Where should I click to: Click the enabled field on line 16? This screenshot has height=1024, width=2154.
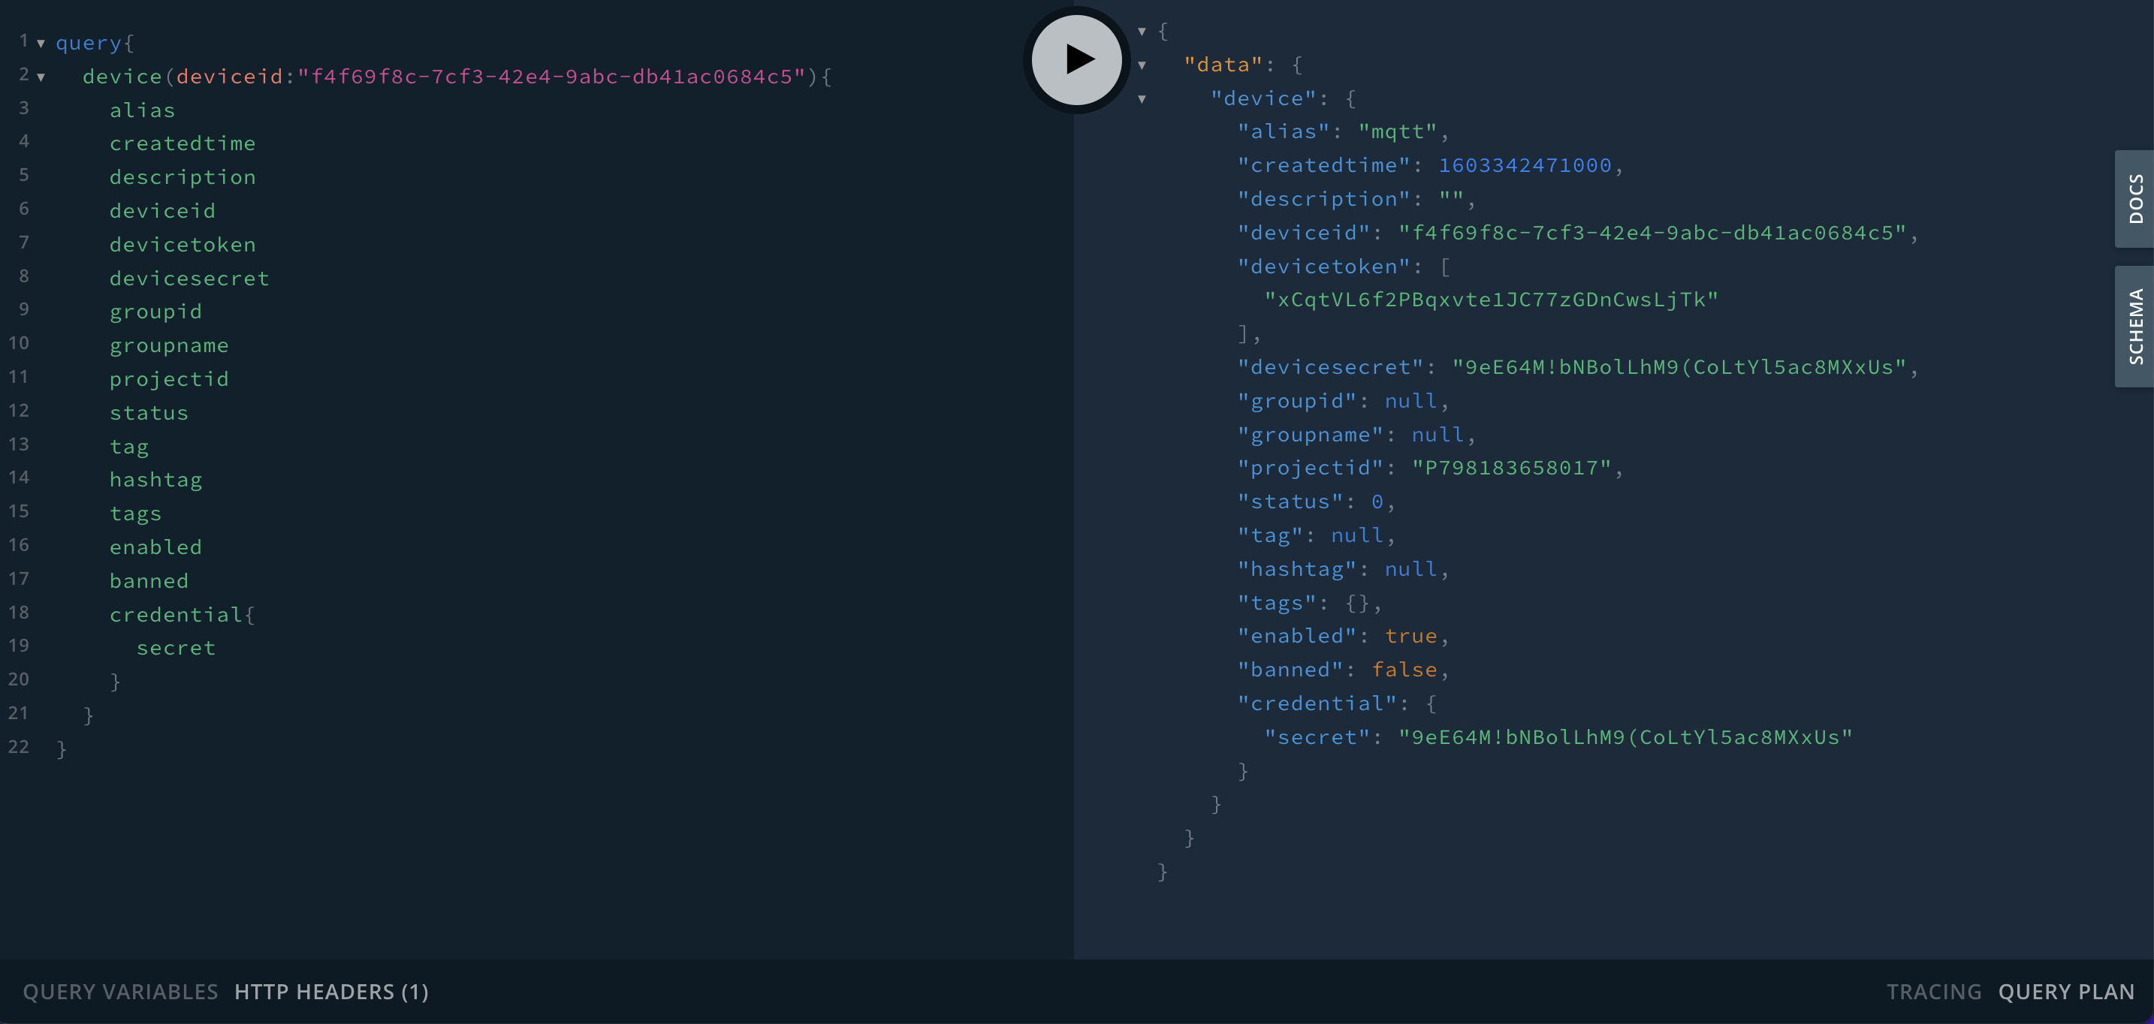tap(155, 547)
